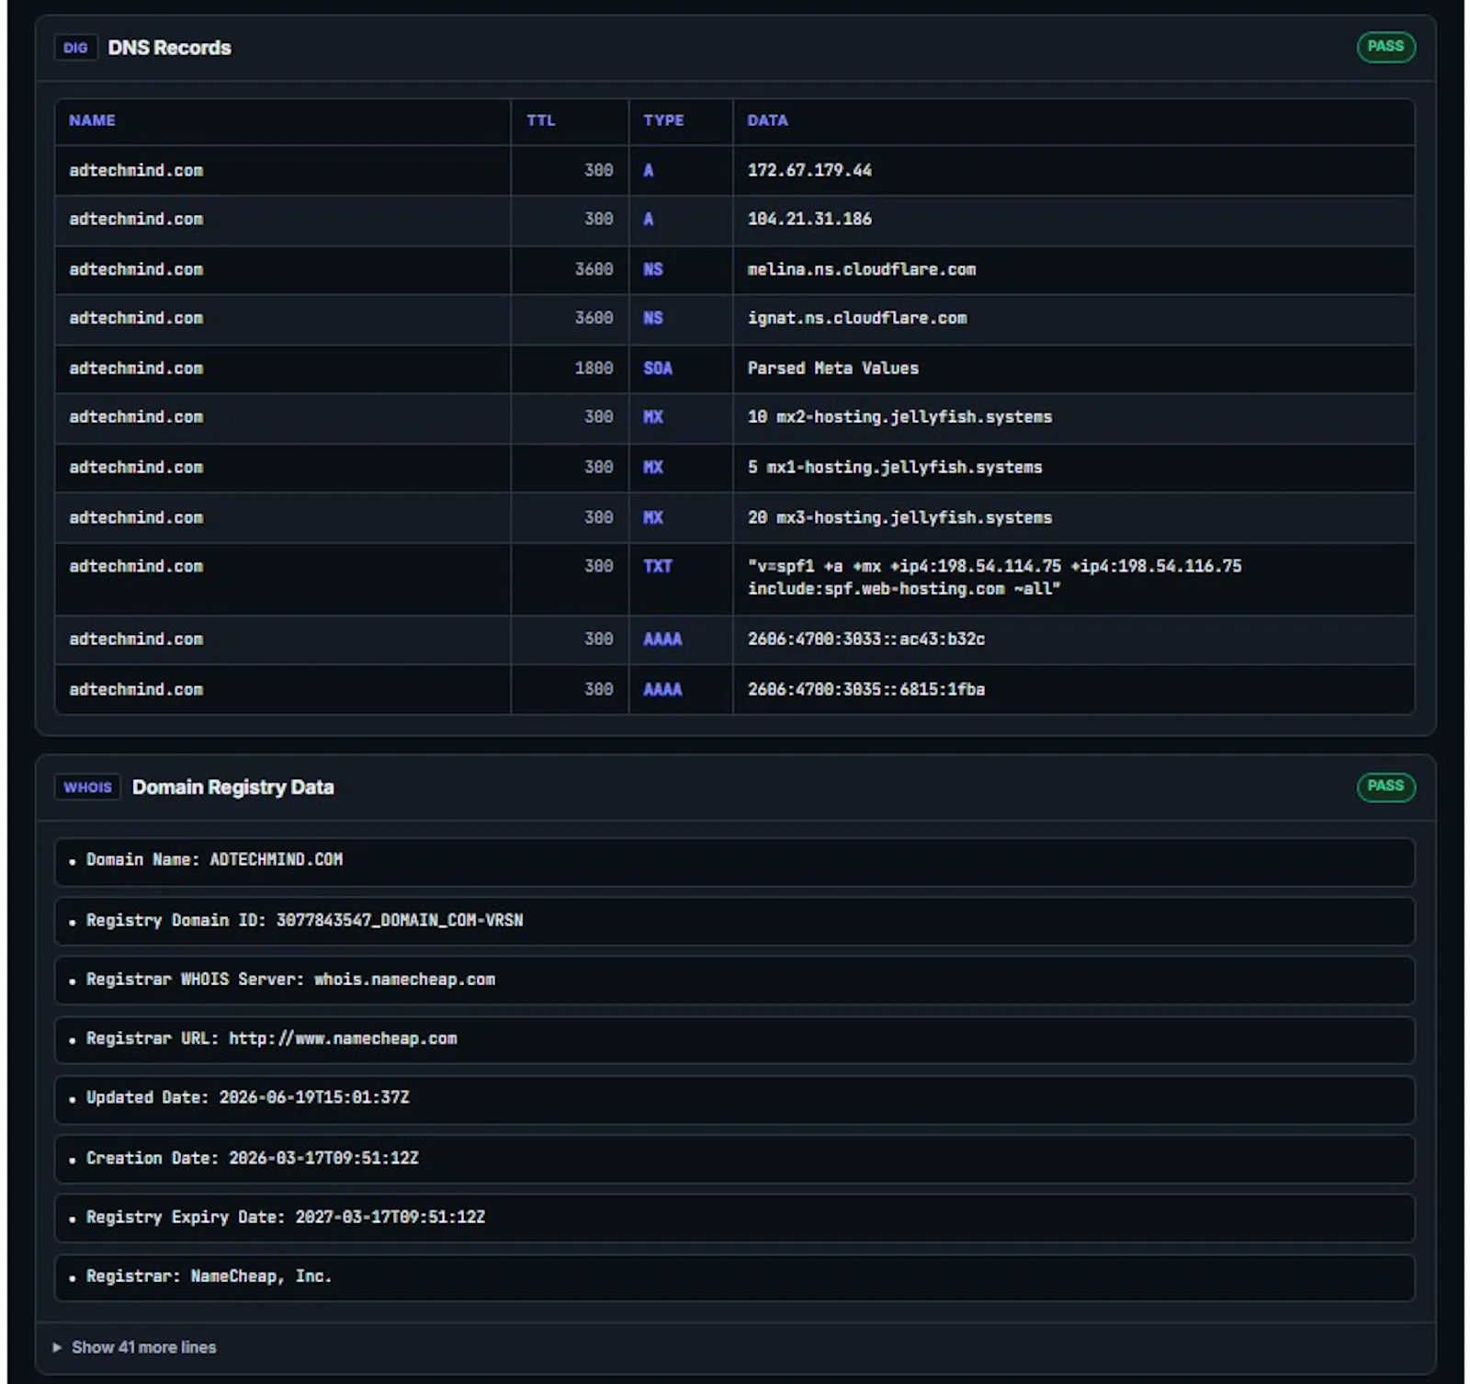Screen dimensions: 1470x1384
Task: Click the PASS badge in Domain Registry Data header
Action: point(1385,787)
